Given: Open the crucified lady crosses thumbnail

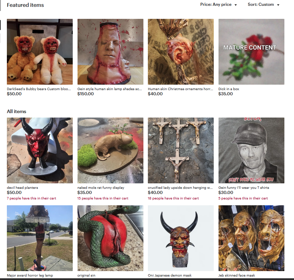Looking at the screenshot, I should point(181,150).
